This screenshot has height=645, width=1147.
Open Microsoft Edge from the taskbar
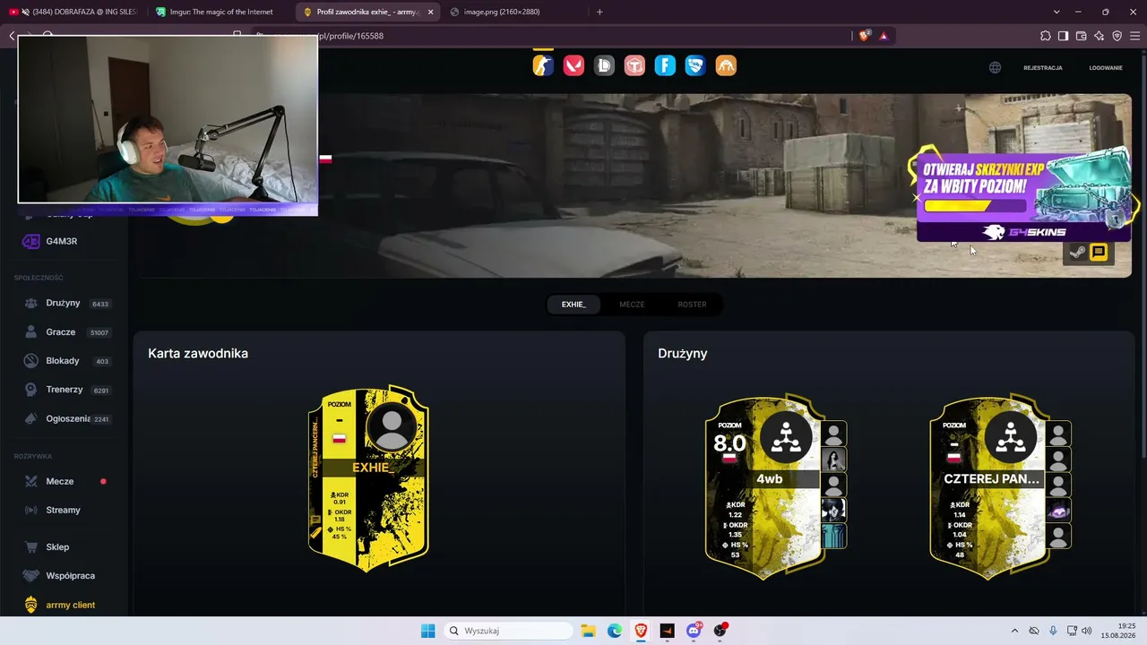615,631
